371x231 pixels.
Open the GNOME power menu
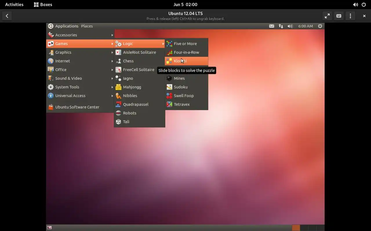364,5
